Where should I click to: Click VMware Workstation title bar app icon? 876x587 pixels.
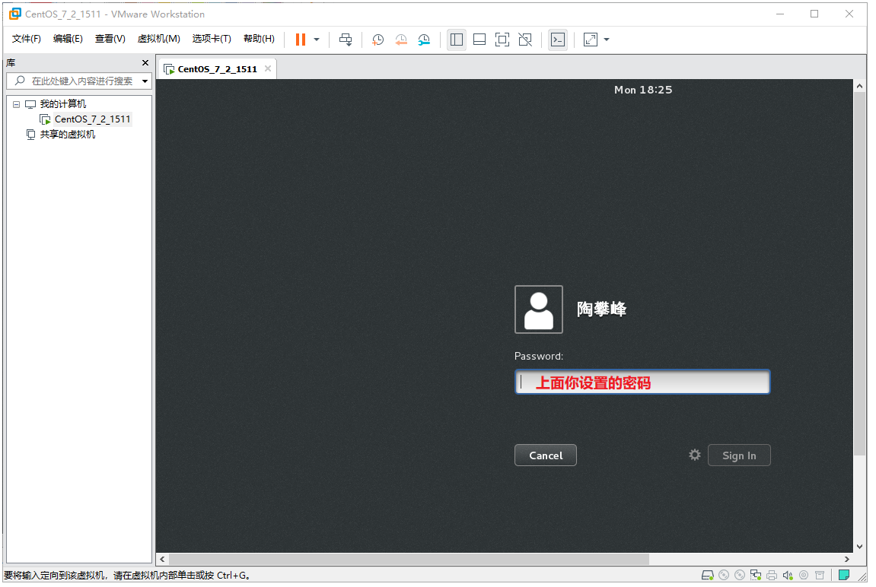pos(15,14)
